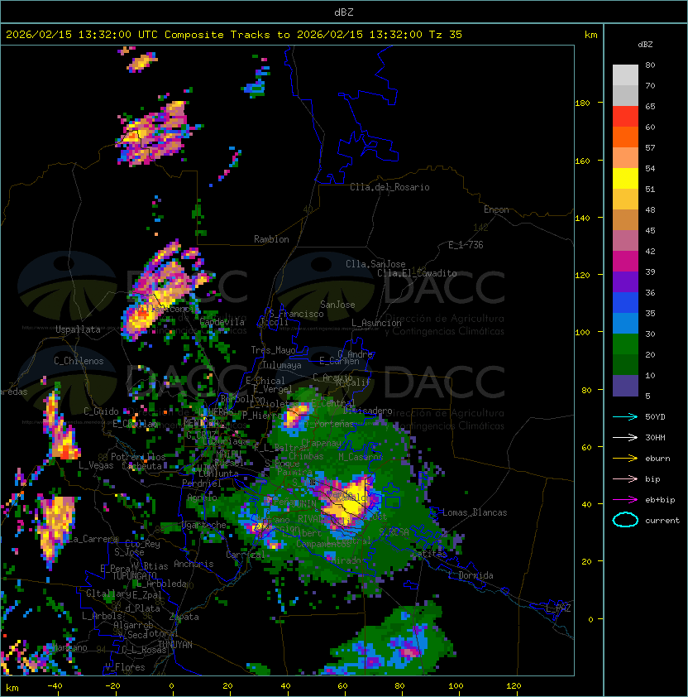Click the 'Composite Tracks' timestamp header line
This screenshot has width=688, height=697.
234,35
